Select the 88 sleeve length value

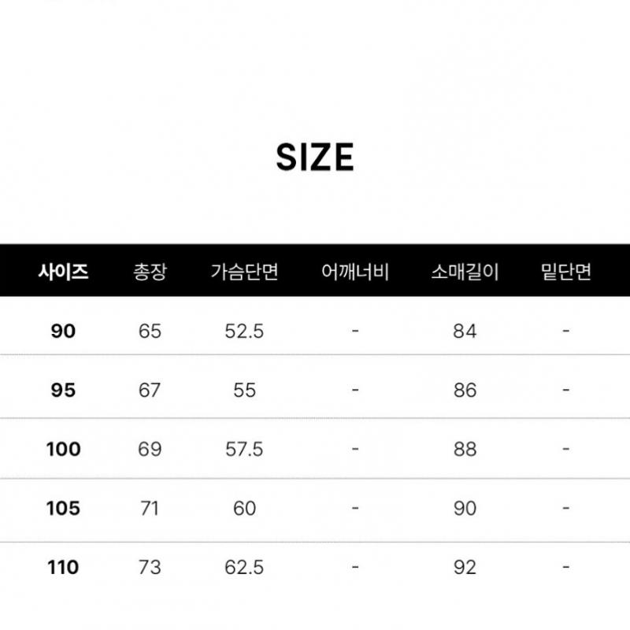465,449
